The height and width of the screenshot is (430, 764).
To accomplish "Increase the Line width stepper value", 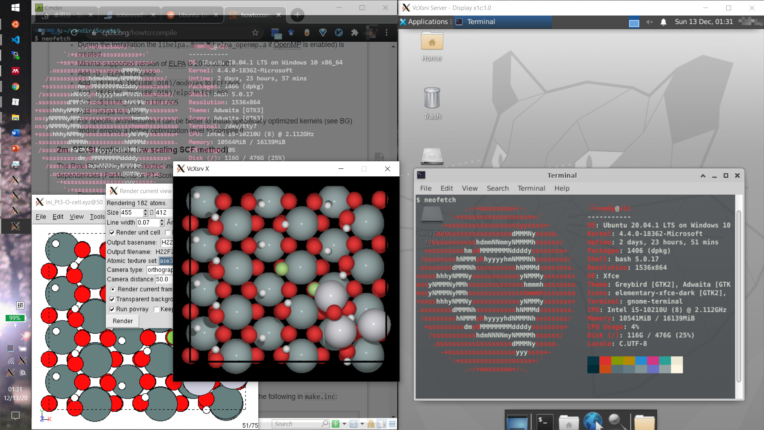I will tap(162, 221).
